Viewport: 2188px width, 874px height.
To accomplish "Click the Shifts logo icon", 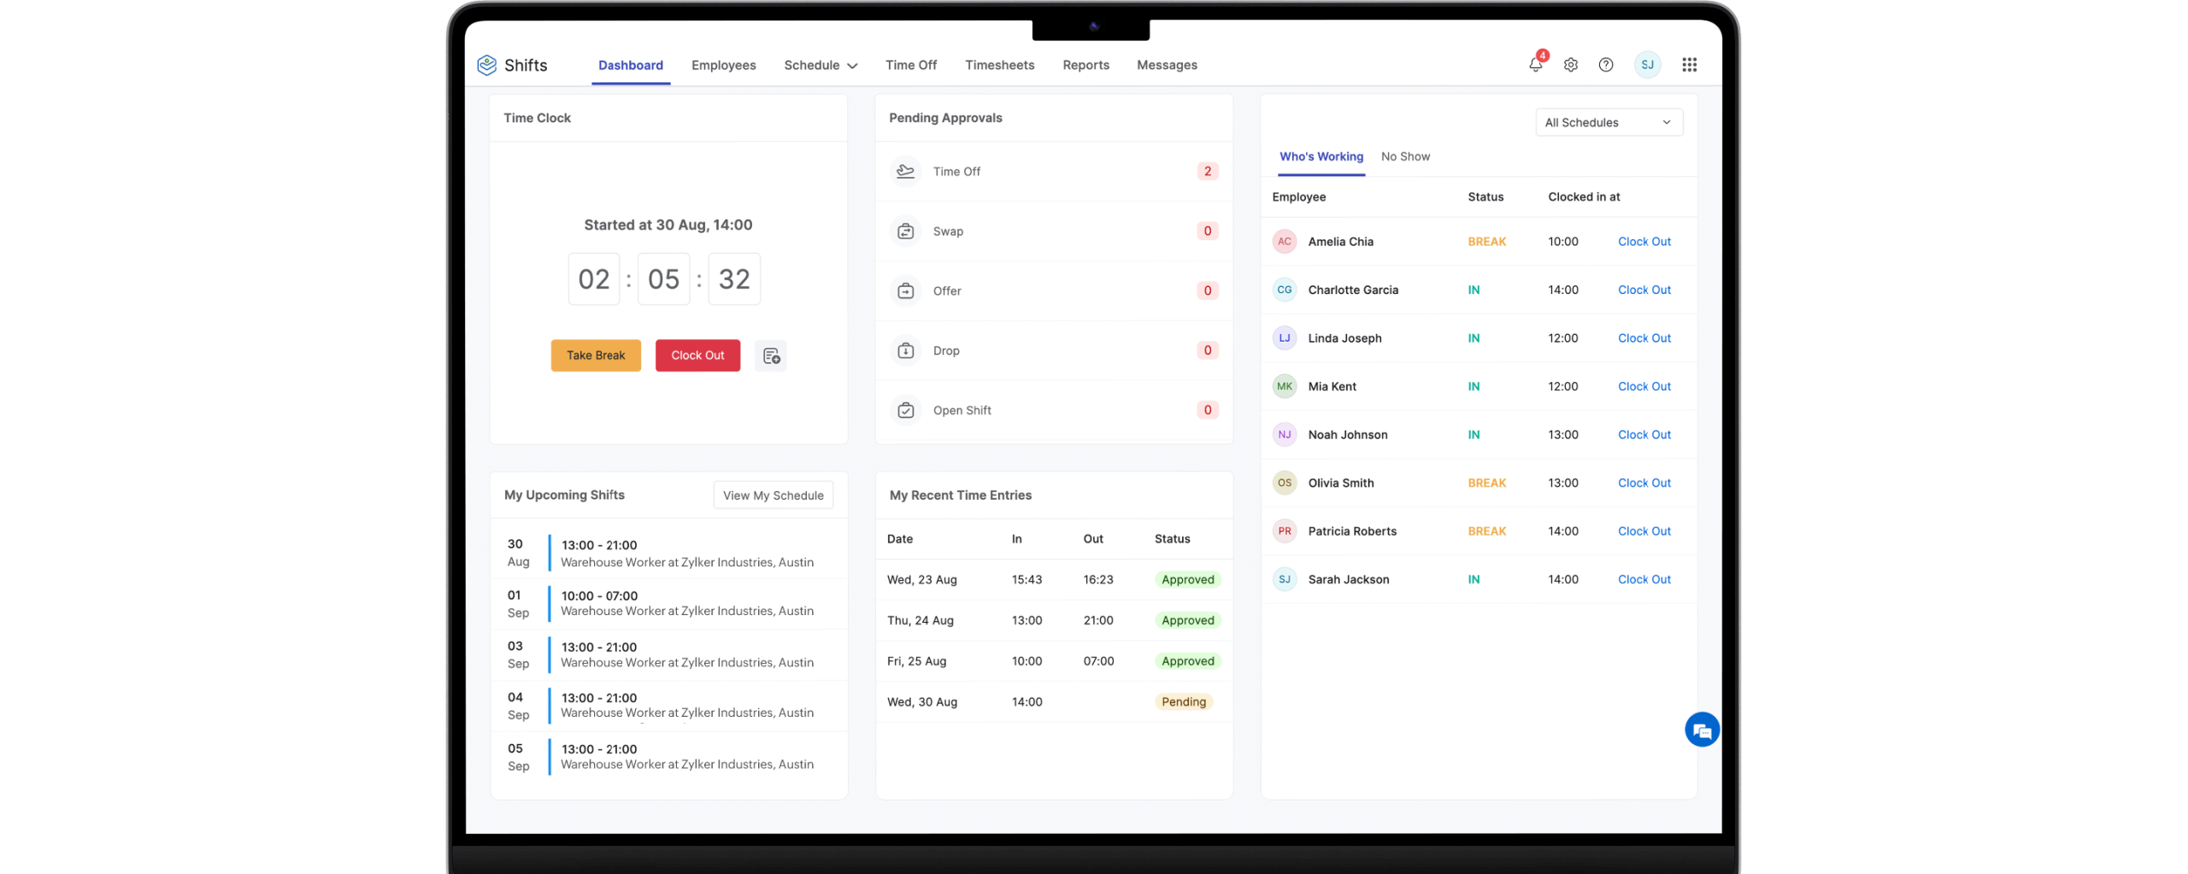I will 487,66.
